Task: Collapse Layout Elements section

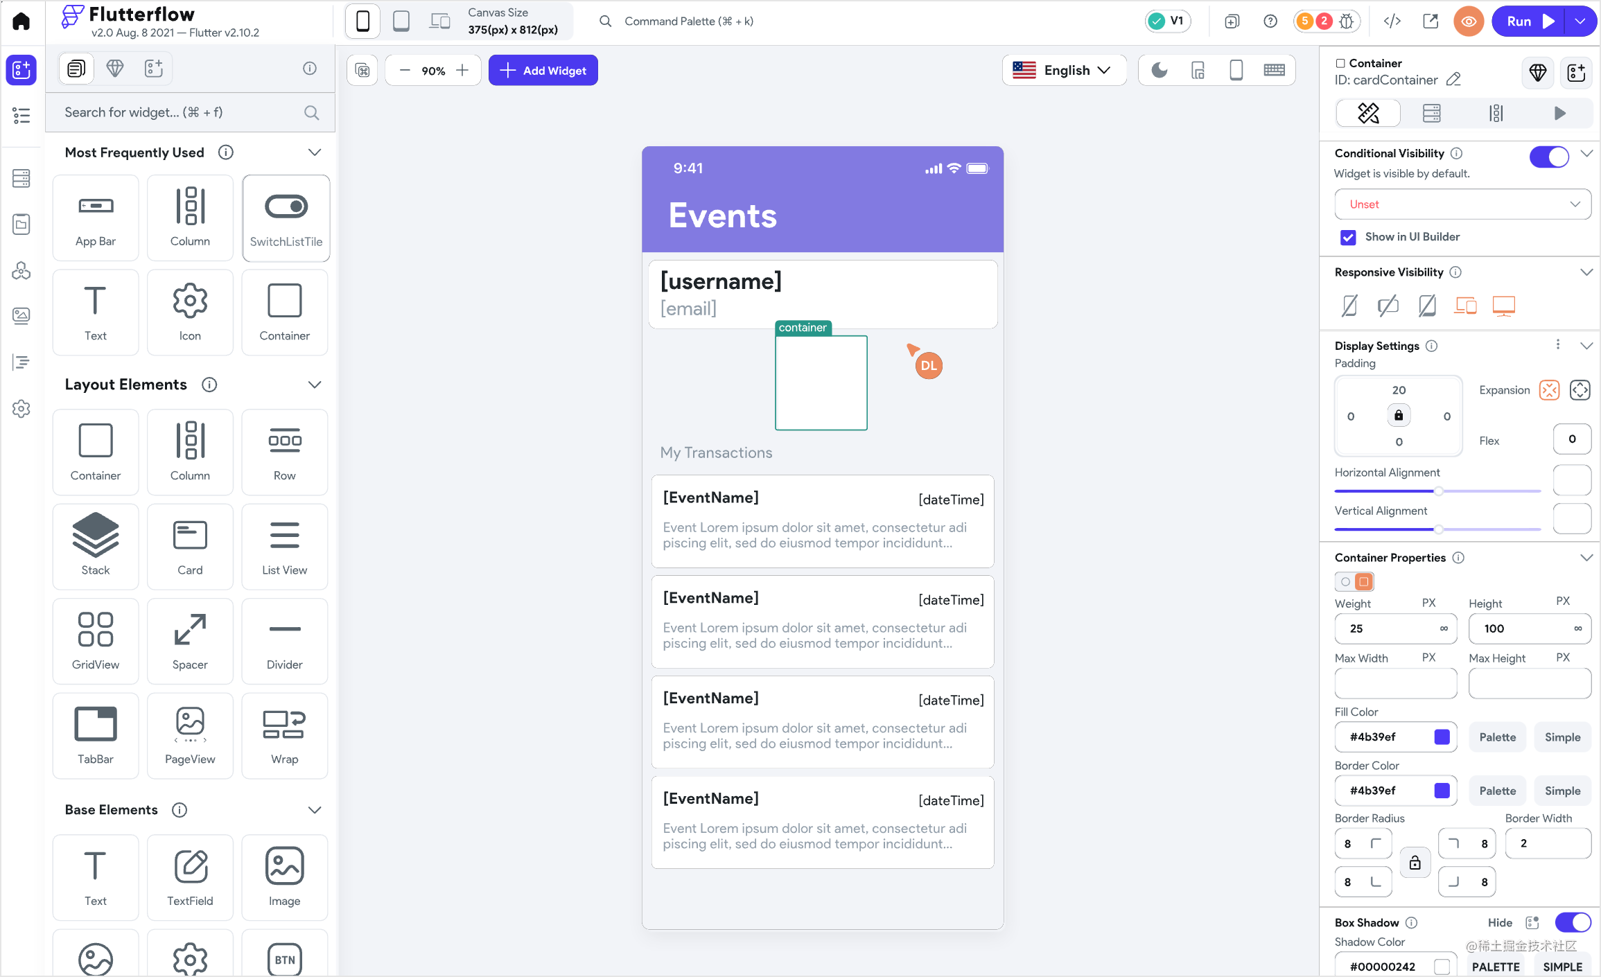Action: 314,385
